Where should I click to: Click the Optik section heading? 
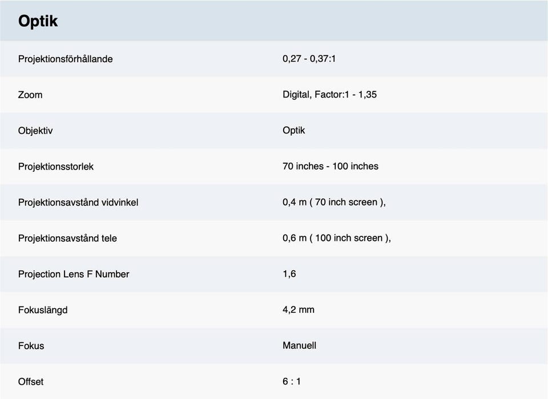tap(38, 21)
